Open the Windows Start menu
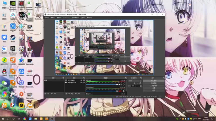This screenshot has width=216, height=121. (x=3, y=119)
